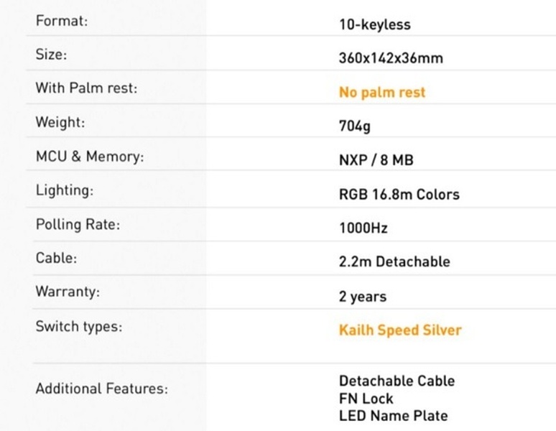Click the 'Size:' row label
The height and width of the screenshot is (431, 556).
click(x=51, y=54)
